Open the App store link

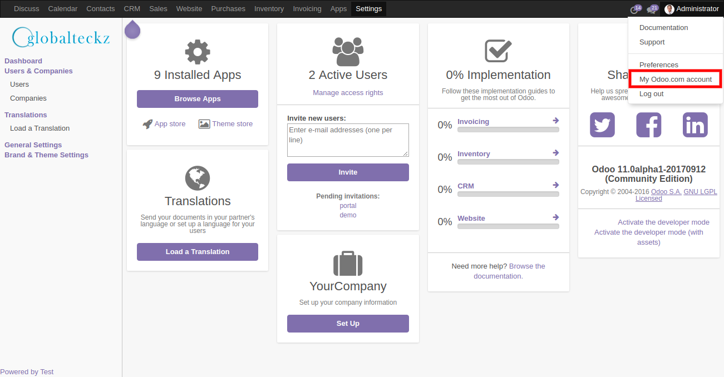[170, 124]
